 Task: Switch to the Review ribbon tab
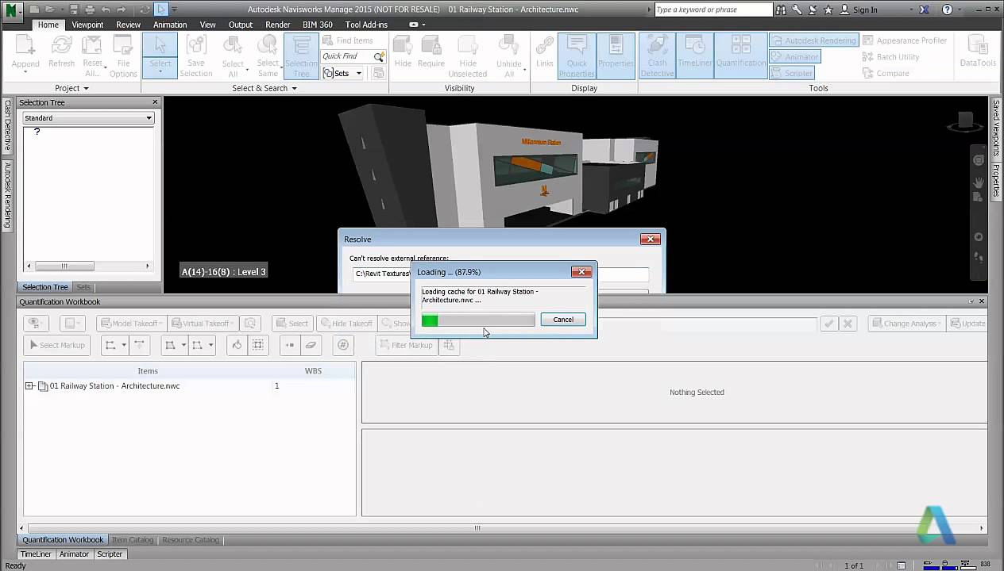(x=128, y=25)
